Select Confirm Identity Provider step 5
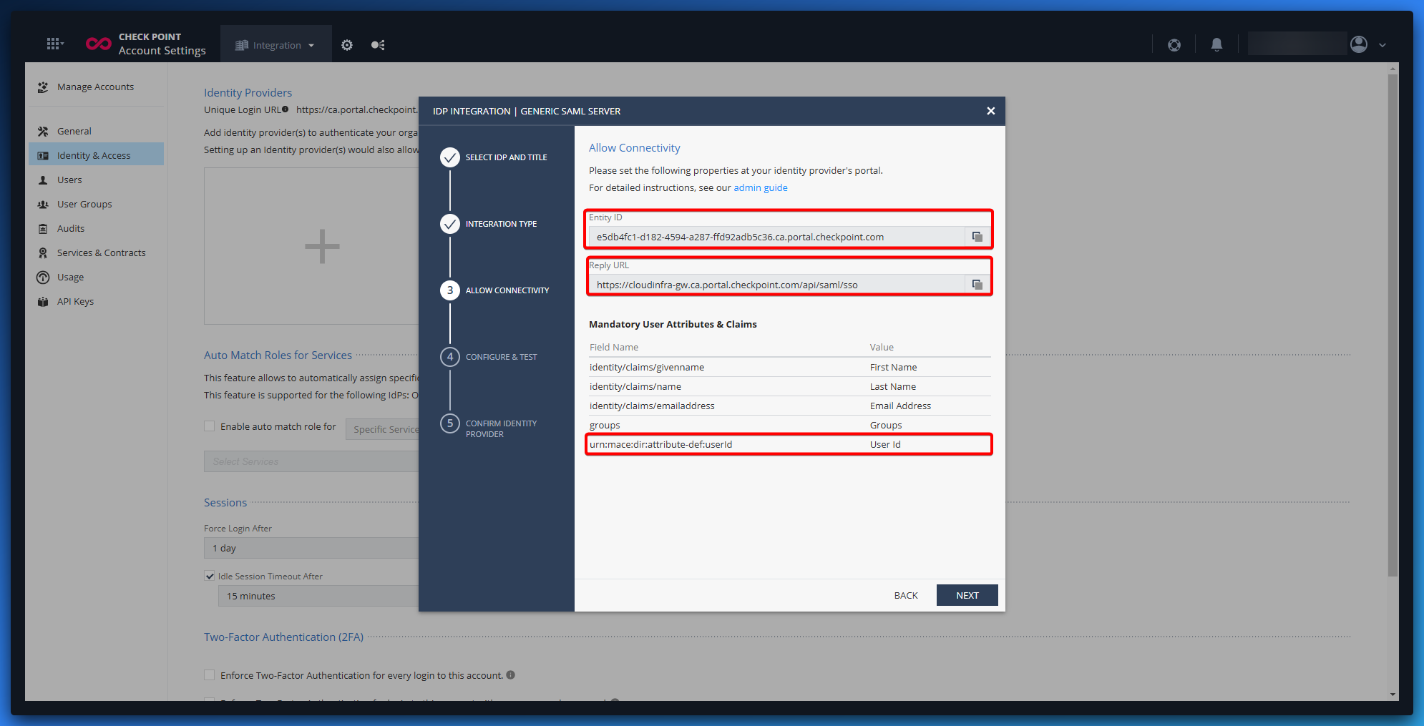Viewport: 1424px width, 726px height. (x=489, y=427)
